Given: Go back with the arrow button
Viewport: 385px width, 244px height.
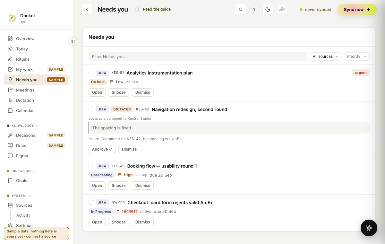Looking at the screenshot, I should point(87,9).
